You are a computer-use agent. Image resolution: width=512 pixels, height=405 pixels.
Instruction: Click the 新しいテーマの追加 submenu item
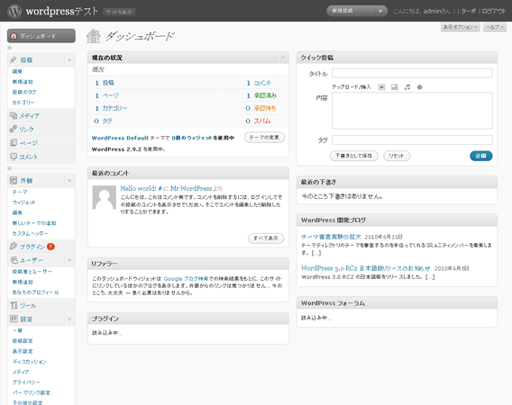click(x=34, y=223)
